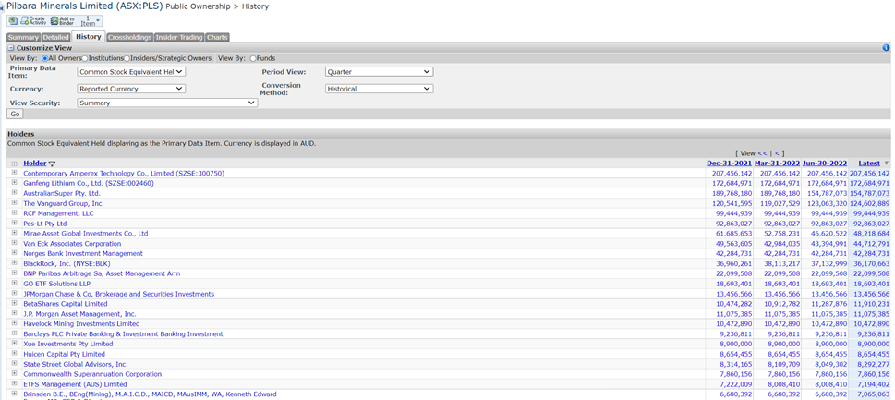Image resolution: width=895 pixels, height=400 pixels.
Task: Expand the AustralianSuper Pty. Ltd. row
Action: tap(14, 193)
